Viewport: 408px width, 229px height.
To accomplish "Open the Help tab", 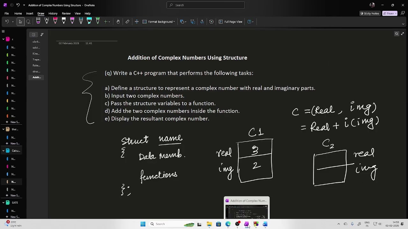I will [87, 14].
